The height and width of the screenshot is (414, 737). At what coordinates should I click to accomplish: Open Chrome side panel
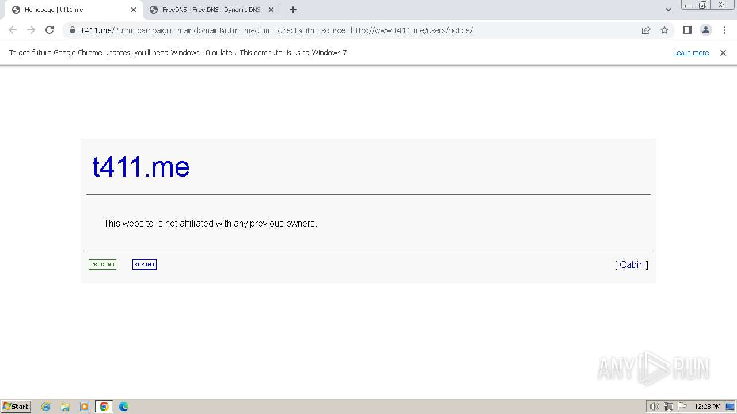(687, 30)
